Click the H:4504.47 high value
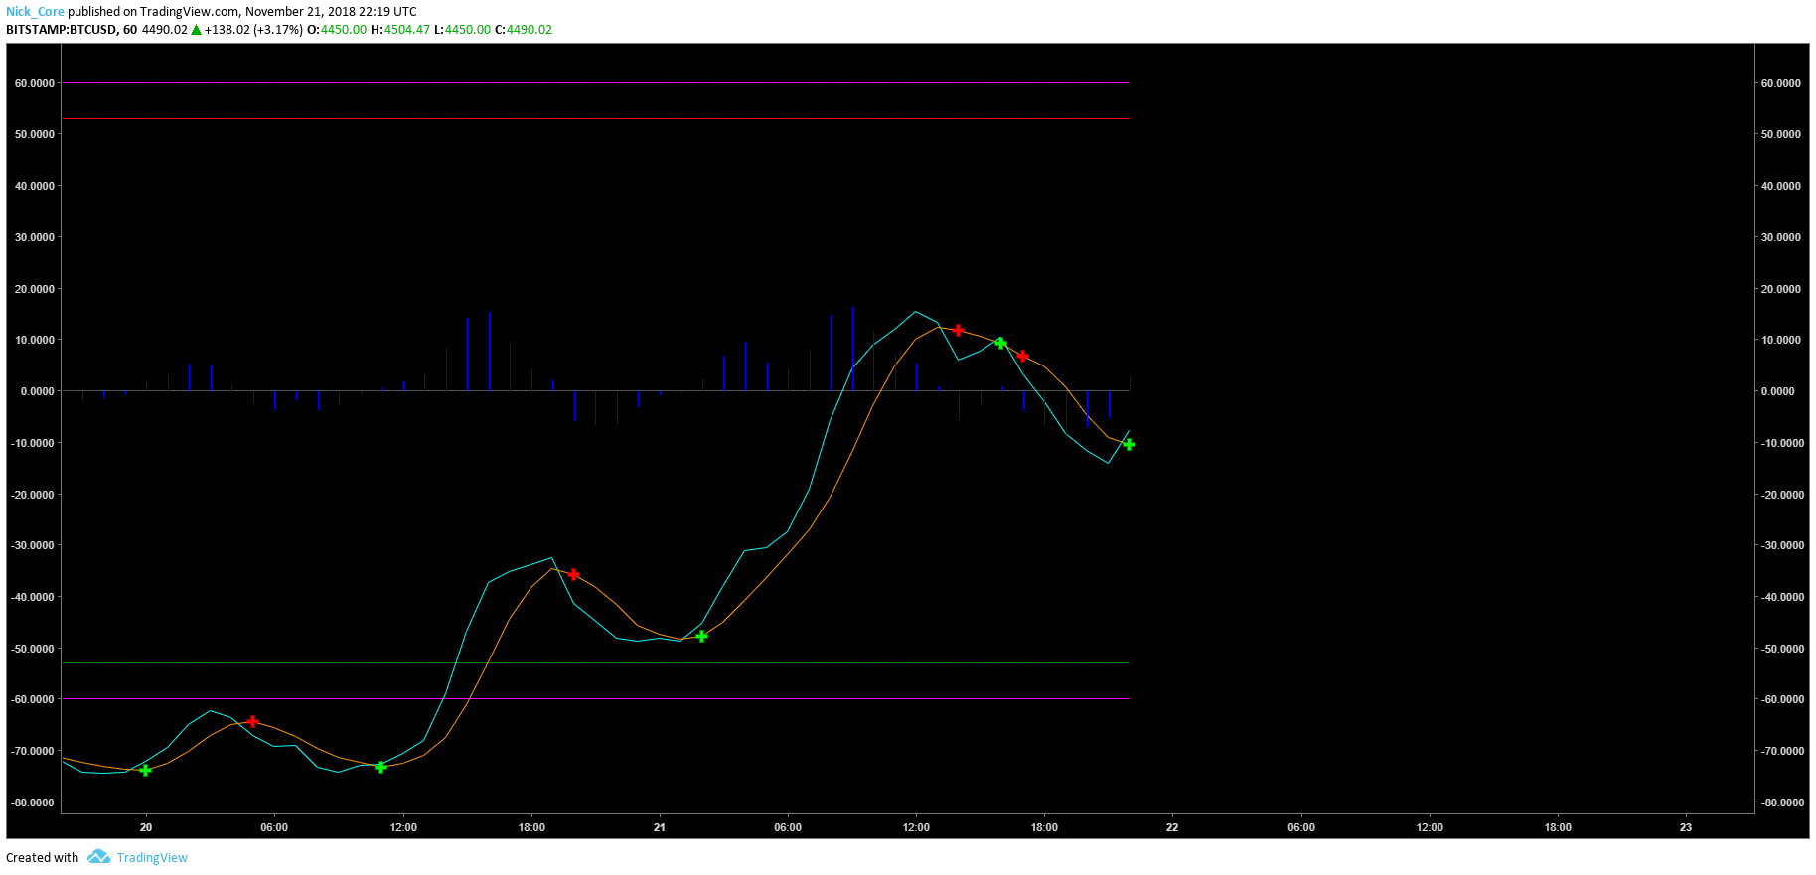 click(400, 30)
